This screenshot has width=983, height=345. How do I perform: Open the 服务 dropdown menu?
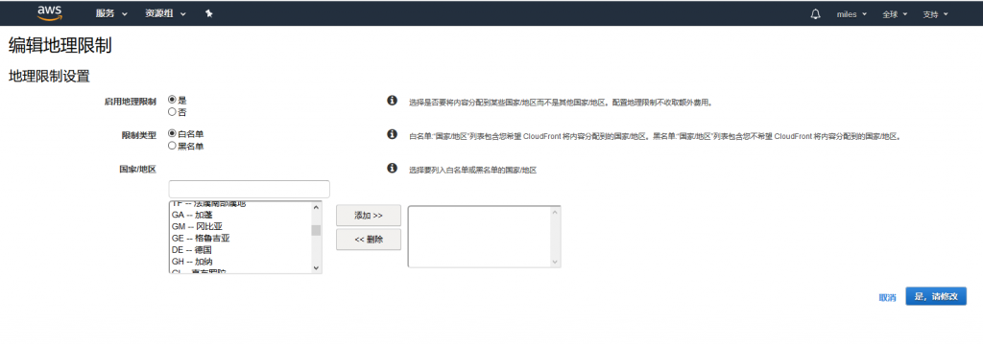[111, 13]
